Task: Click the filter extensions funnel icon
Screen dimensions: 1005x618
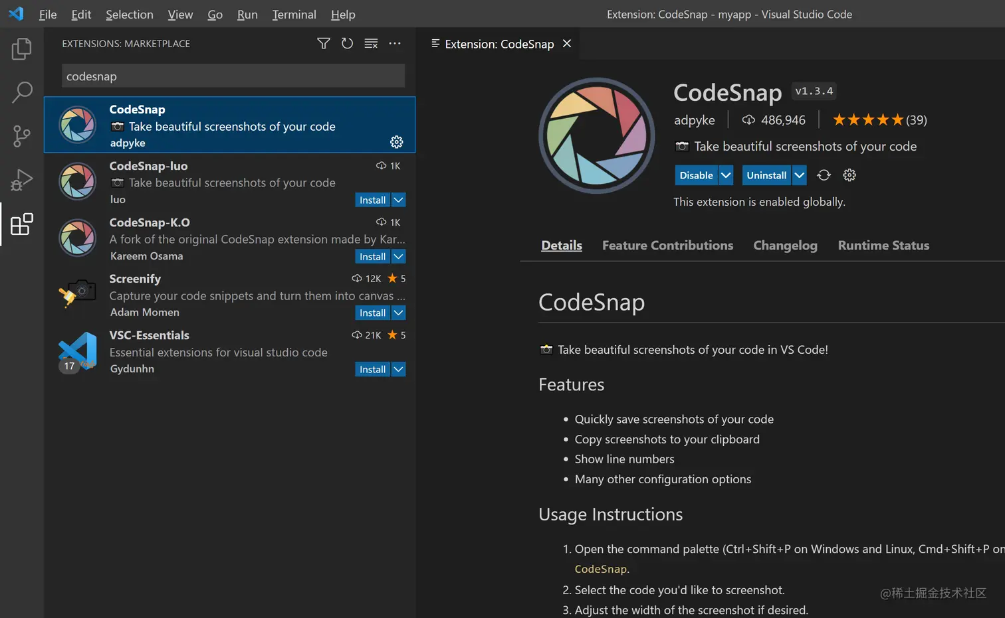Action: (324, 44)
